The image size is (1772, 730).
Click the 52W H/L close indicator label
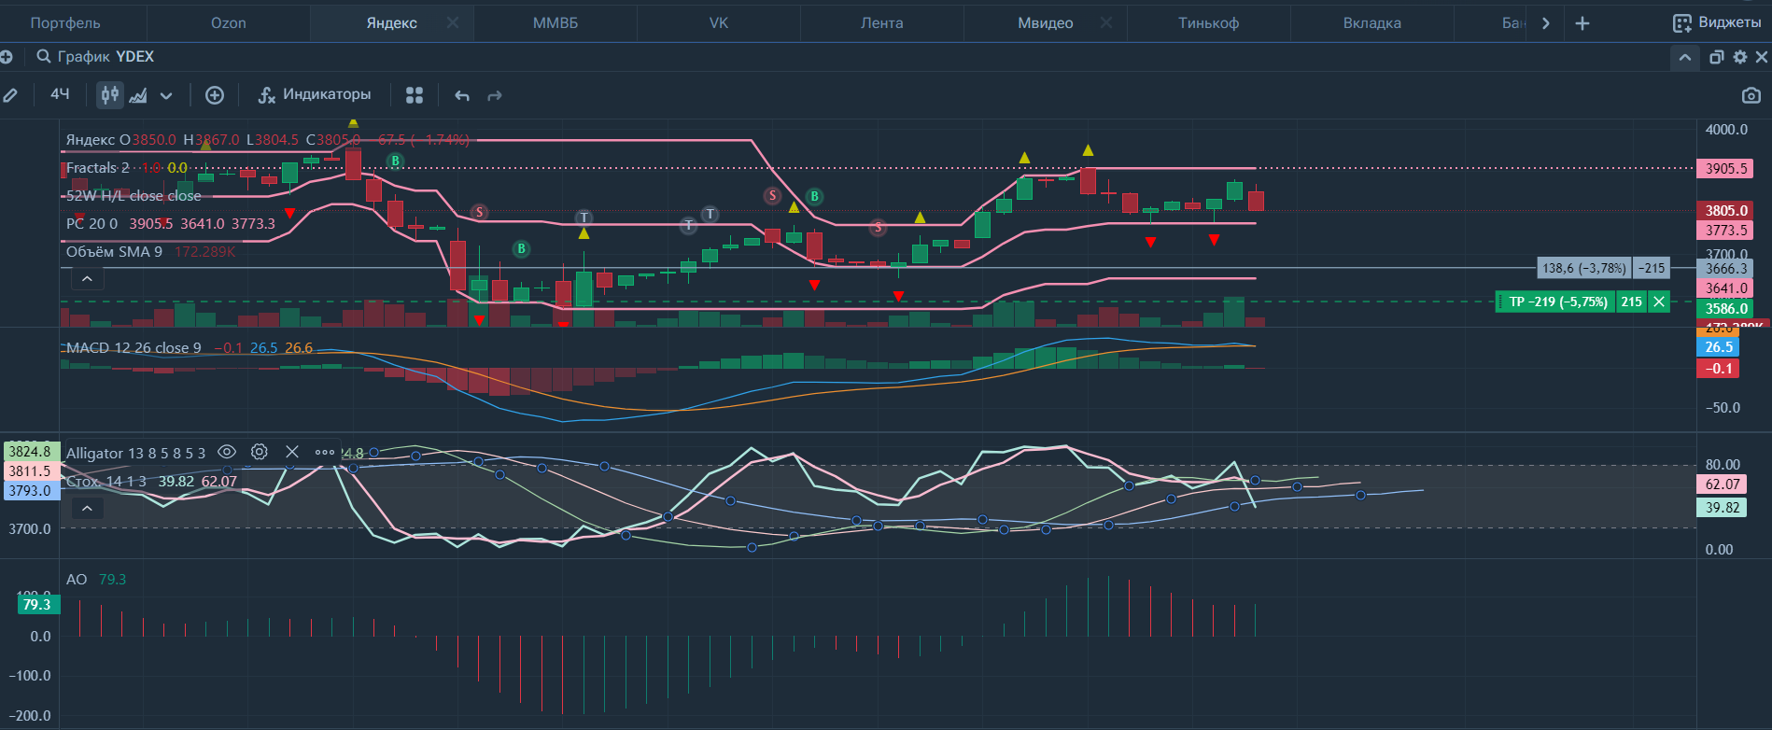[x=134, y=196]
